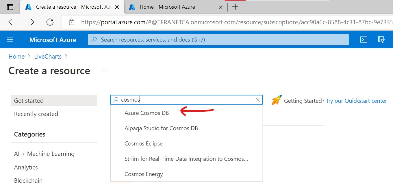The image size is (393, 183).
Task: Close the Create a resource browser tab
Action: point(117,7)
